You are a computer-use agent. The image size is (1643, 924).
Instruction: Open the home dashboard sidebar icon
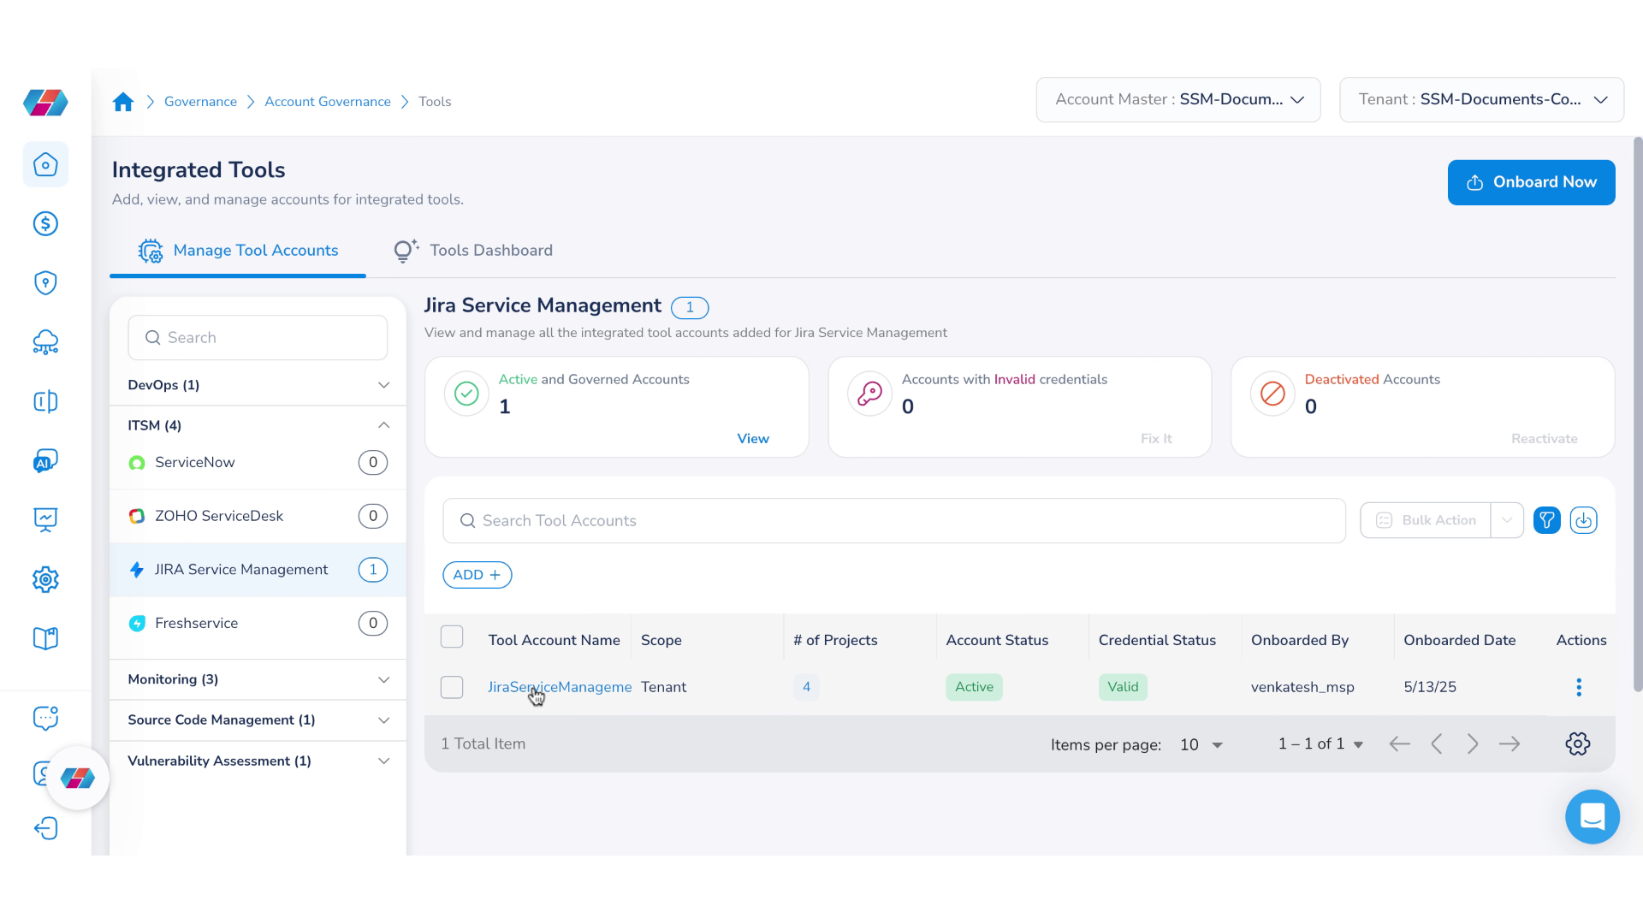pyautogui.click(x=45, y=164)
